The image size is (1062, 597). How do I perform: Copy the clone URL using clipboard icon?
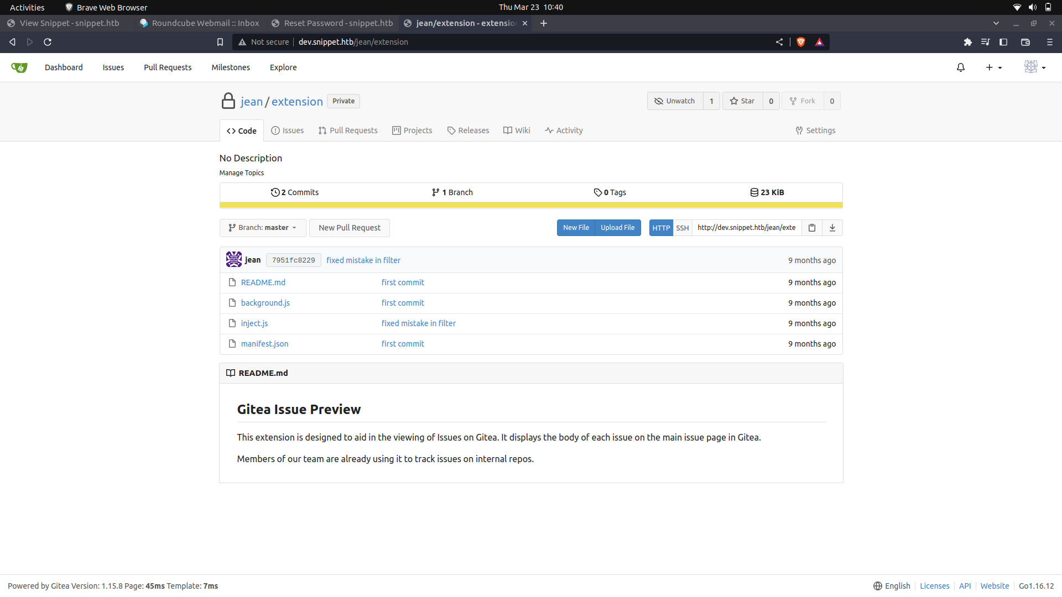pyautogui.click(x=811, y=227)
